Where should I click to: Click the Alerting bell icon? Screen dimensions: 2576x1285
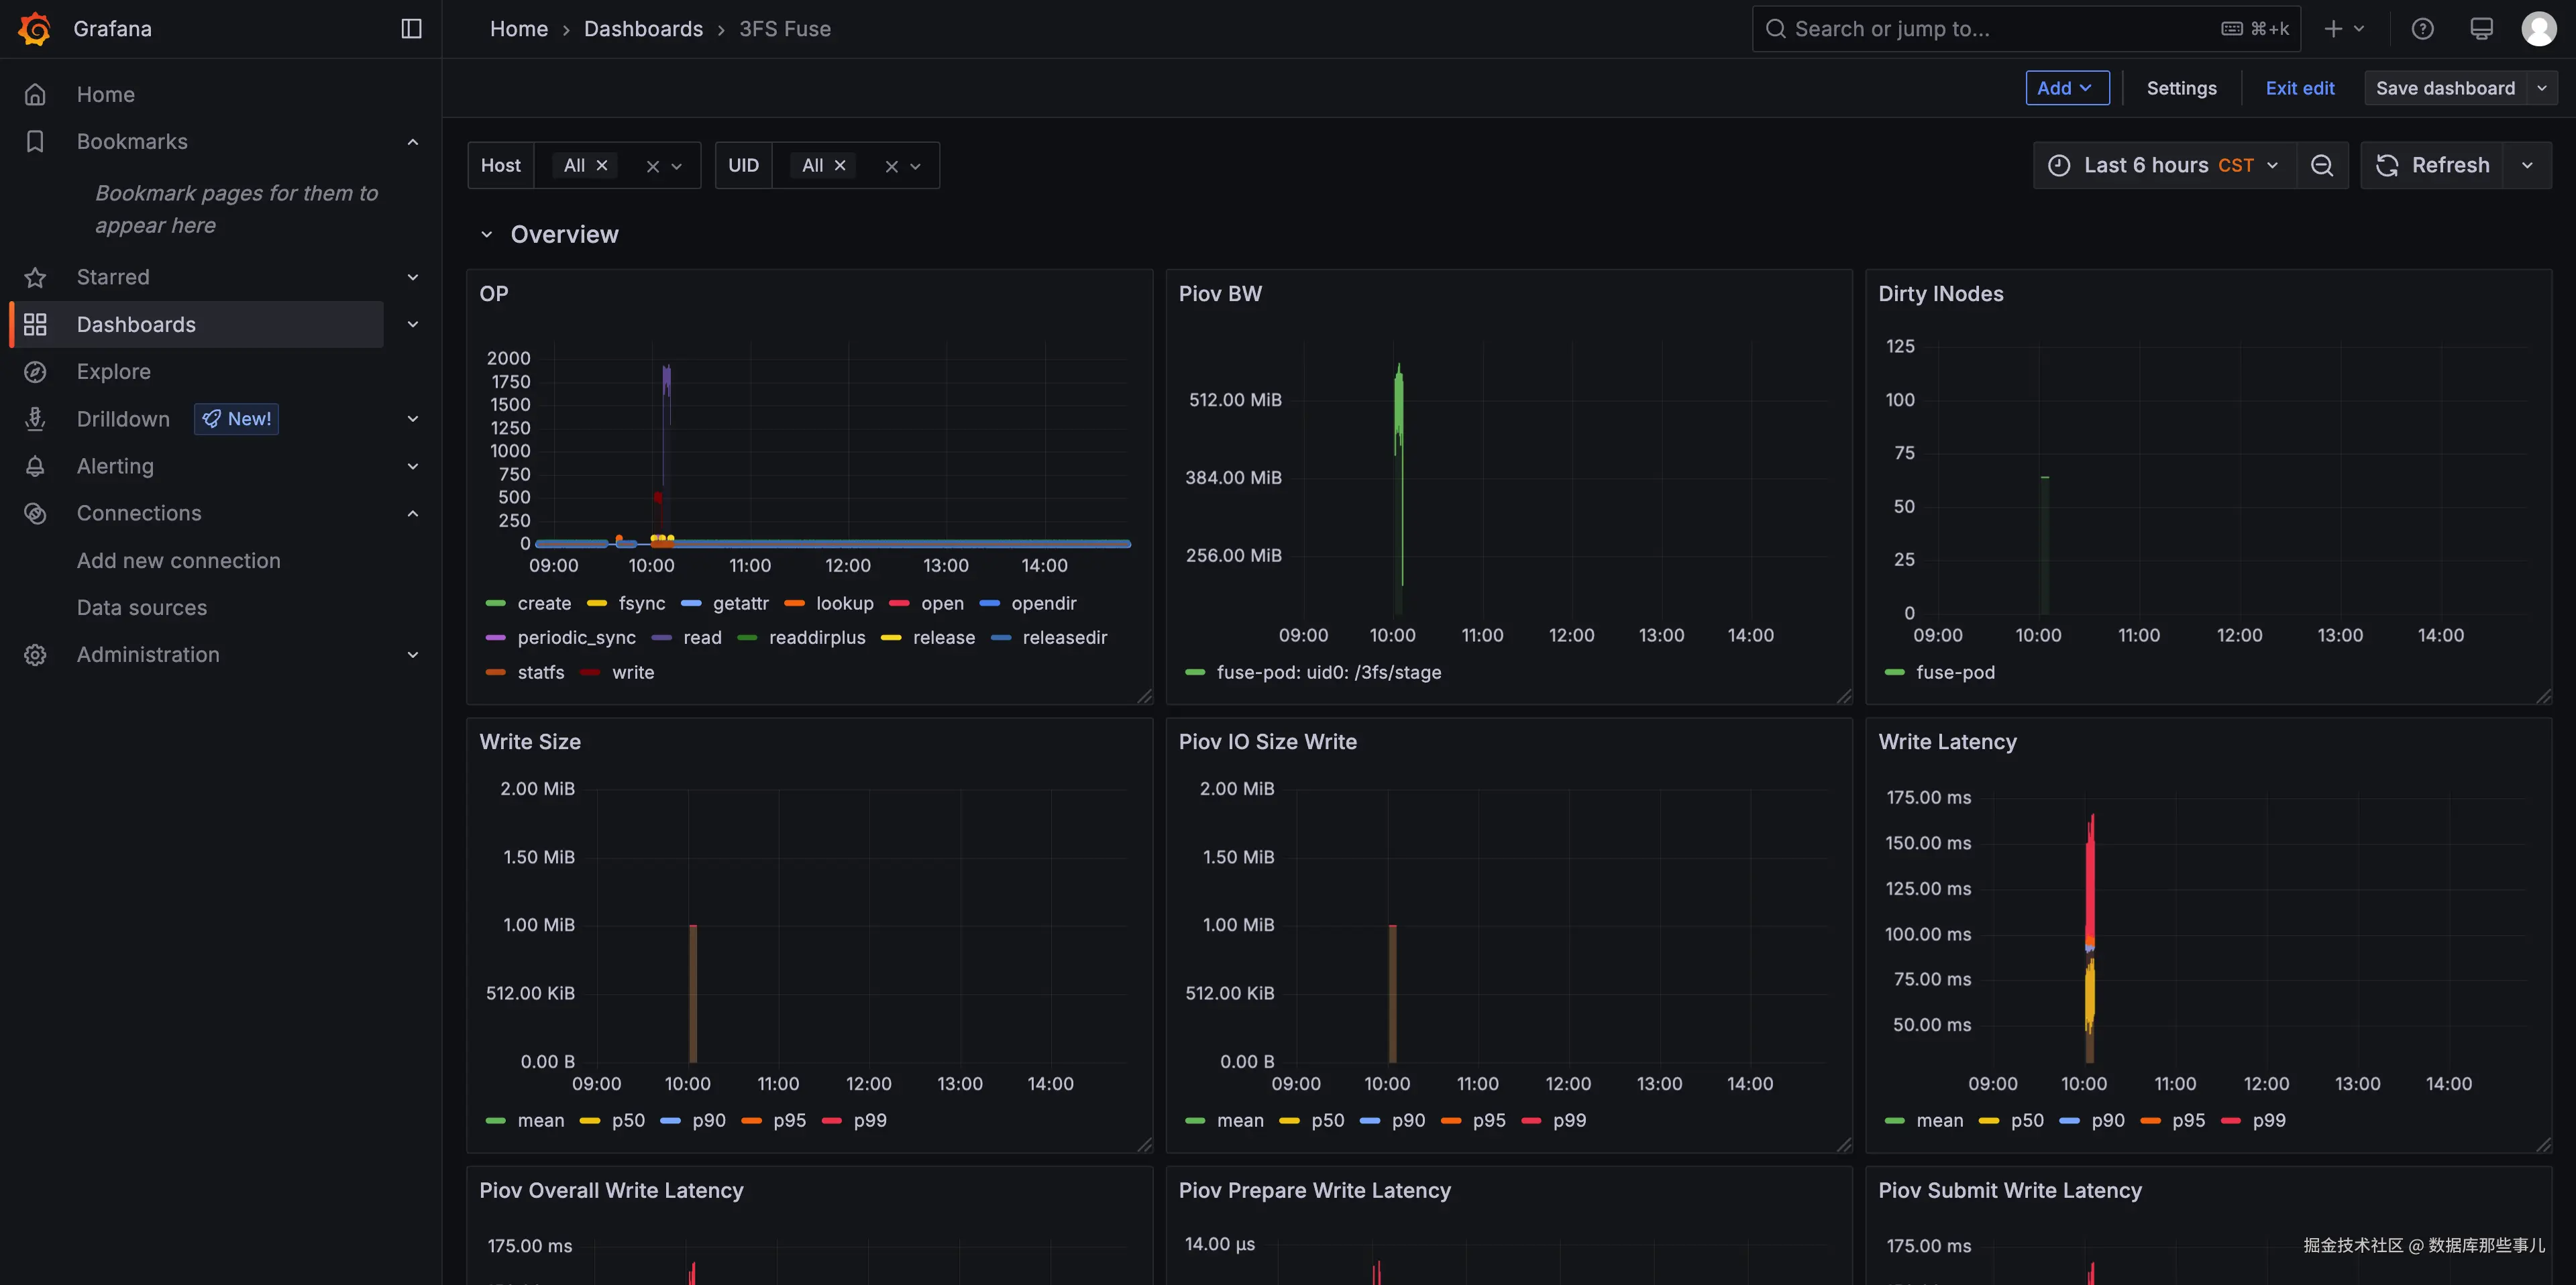click(35, 466)
